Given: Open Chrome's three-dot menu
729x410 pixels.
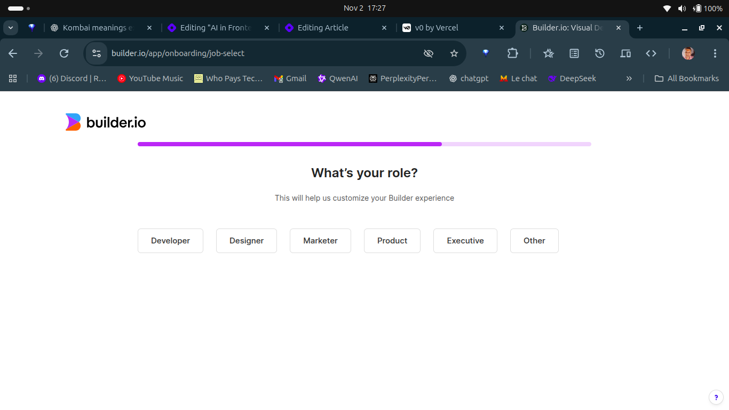Looking at the screenshot, I should (715, 53).
